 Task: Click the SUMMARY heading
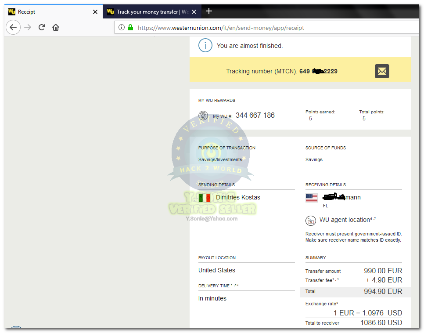pos(316,257)
